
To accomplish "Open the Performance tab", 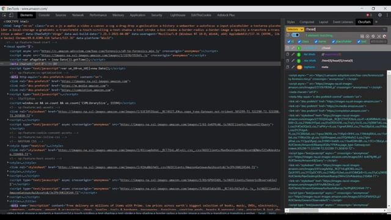I will (x=98, y=15).
